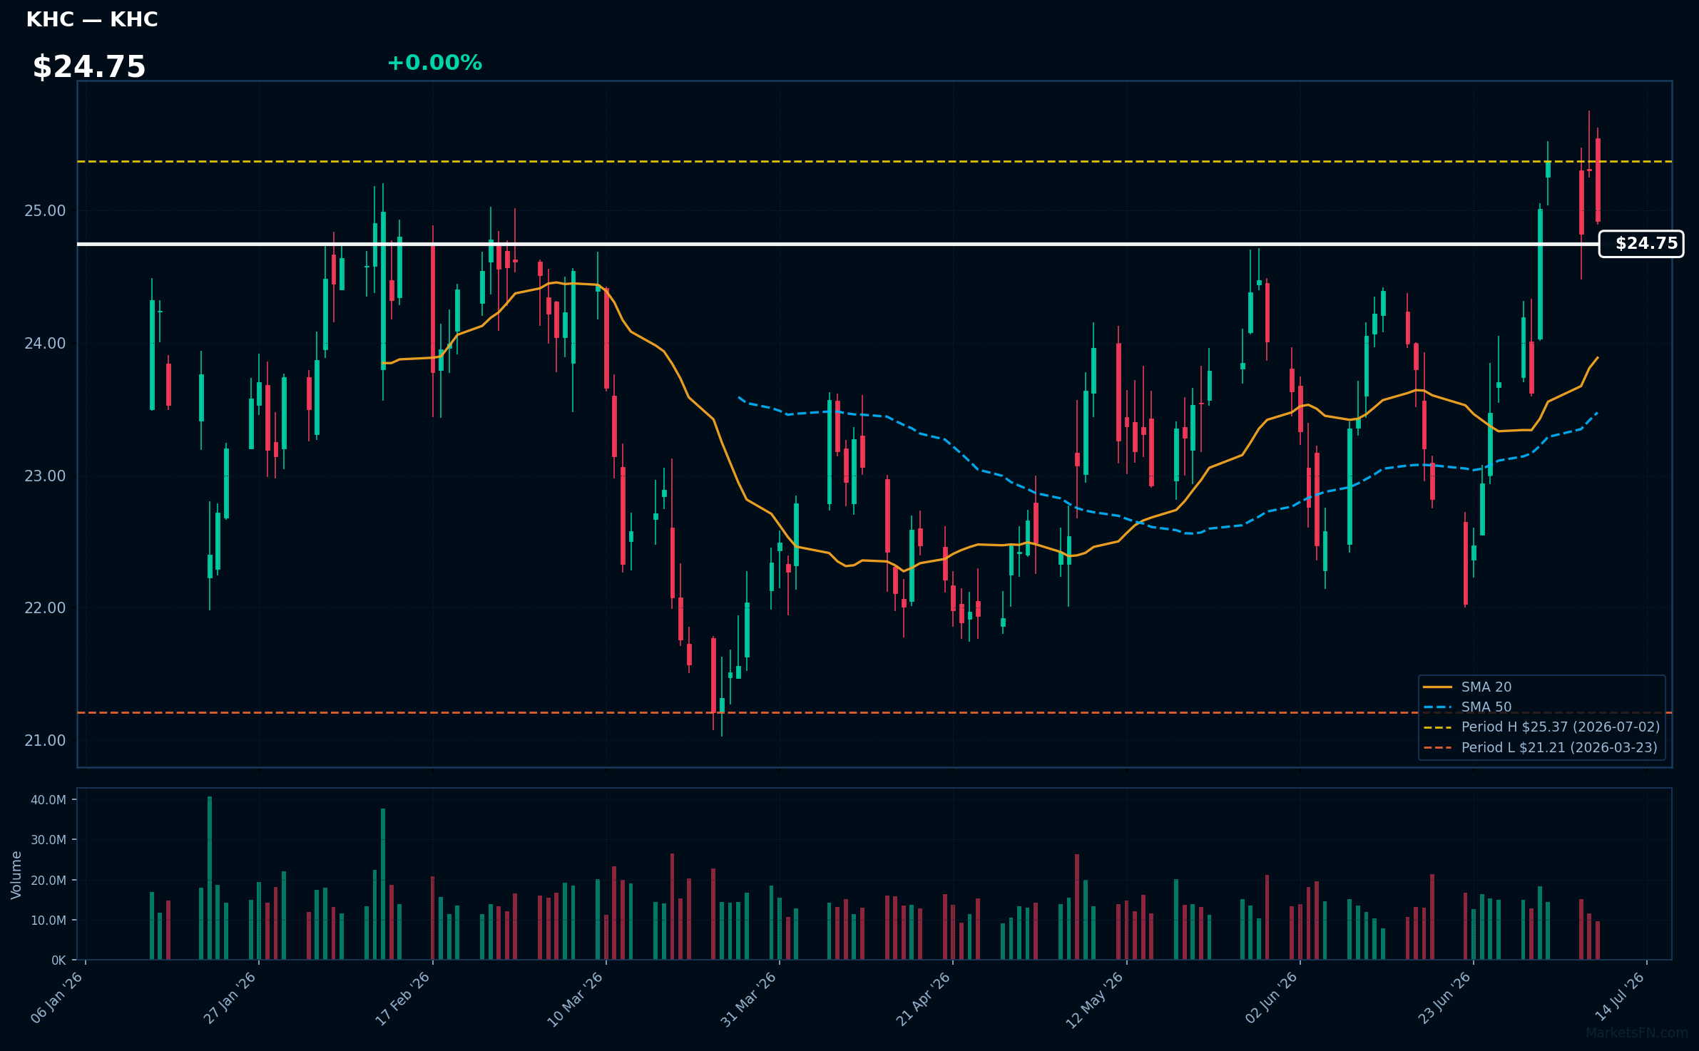Click the 30.0M volume axis label
This screenshot has height=1051, width=1699.
click(49, 840)
